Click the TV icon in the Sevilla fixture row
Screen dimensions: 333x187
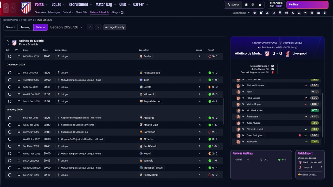point(19,56)
